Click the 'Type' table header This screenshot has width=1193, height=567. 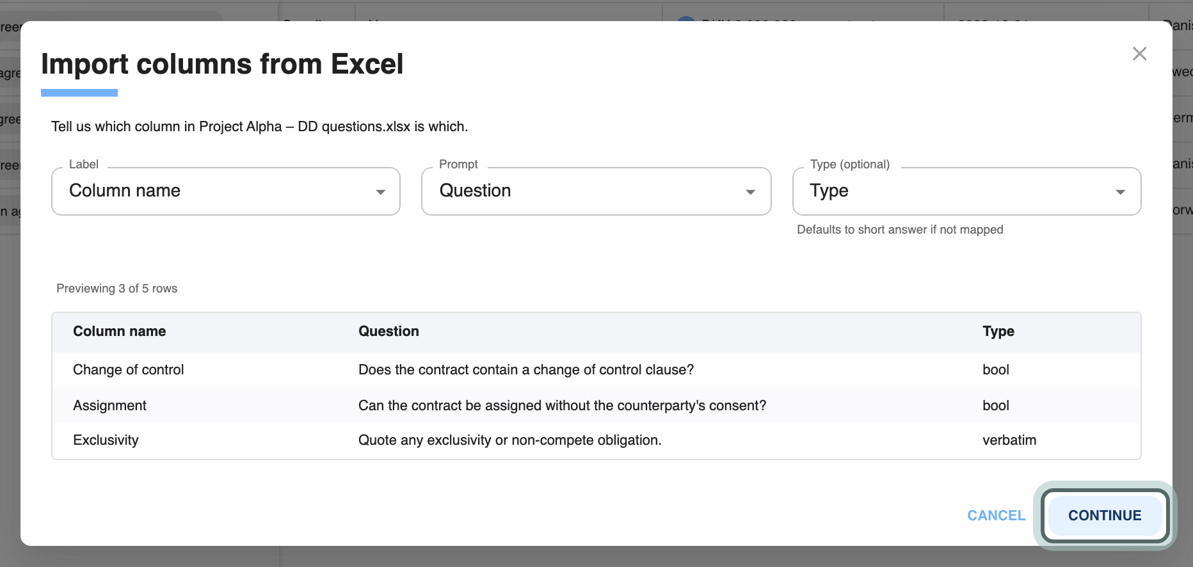point(998,331)
